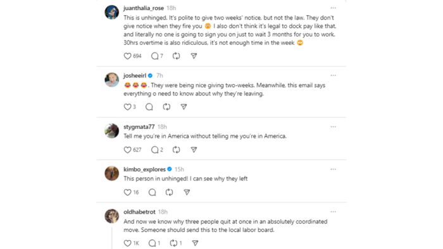Open replies on oldhabetrot's comment
The height and width of the screenshot is (249, 443).
152,243
